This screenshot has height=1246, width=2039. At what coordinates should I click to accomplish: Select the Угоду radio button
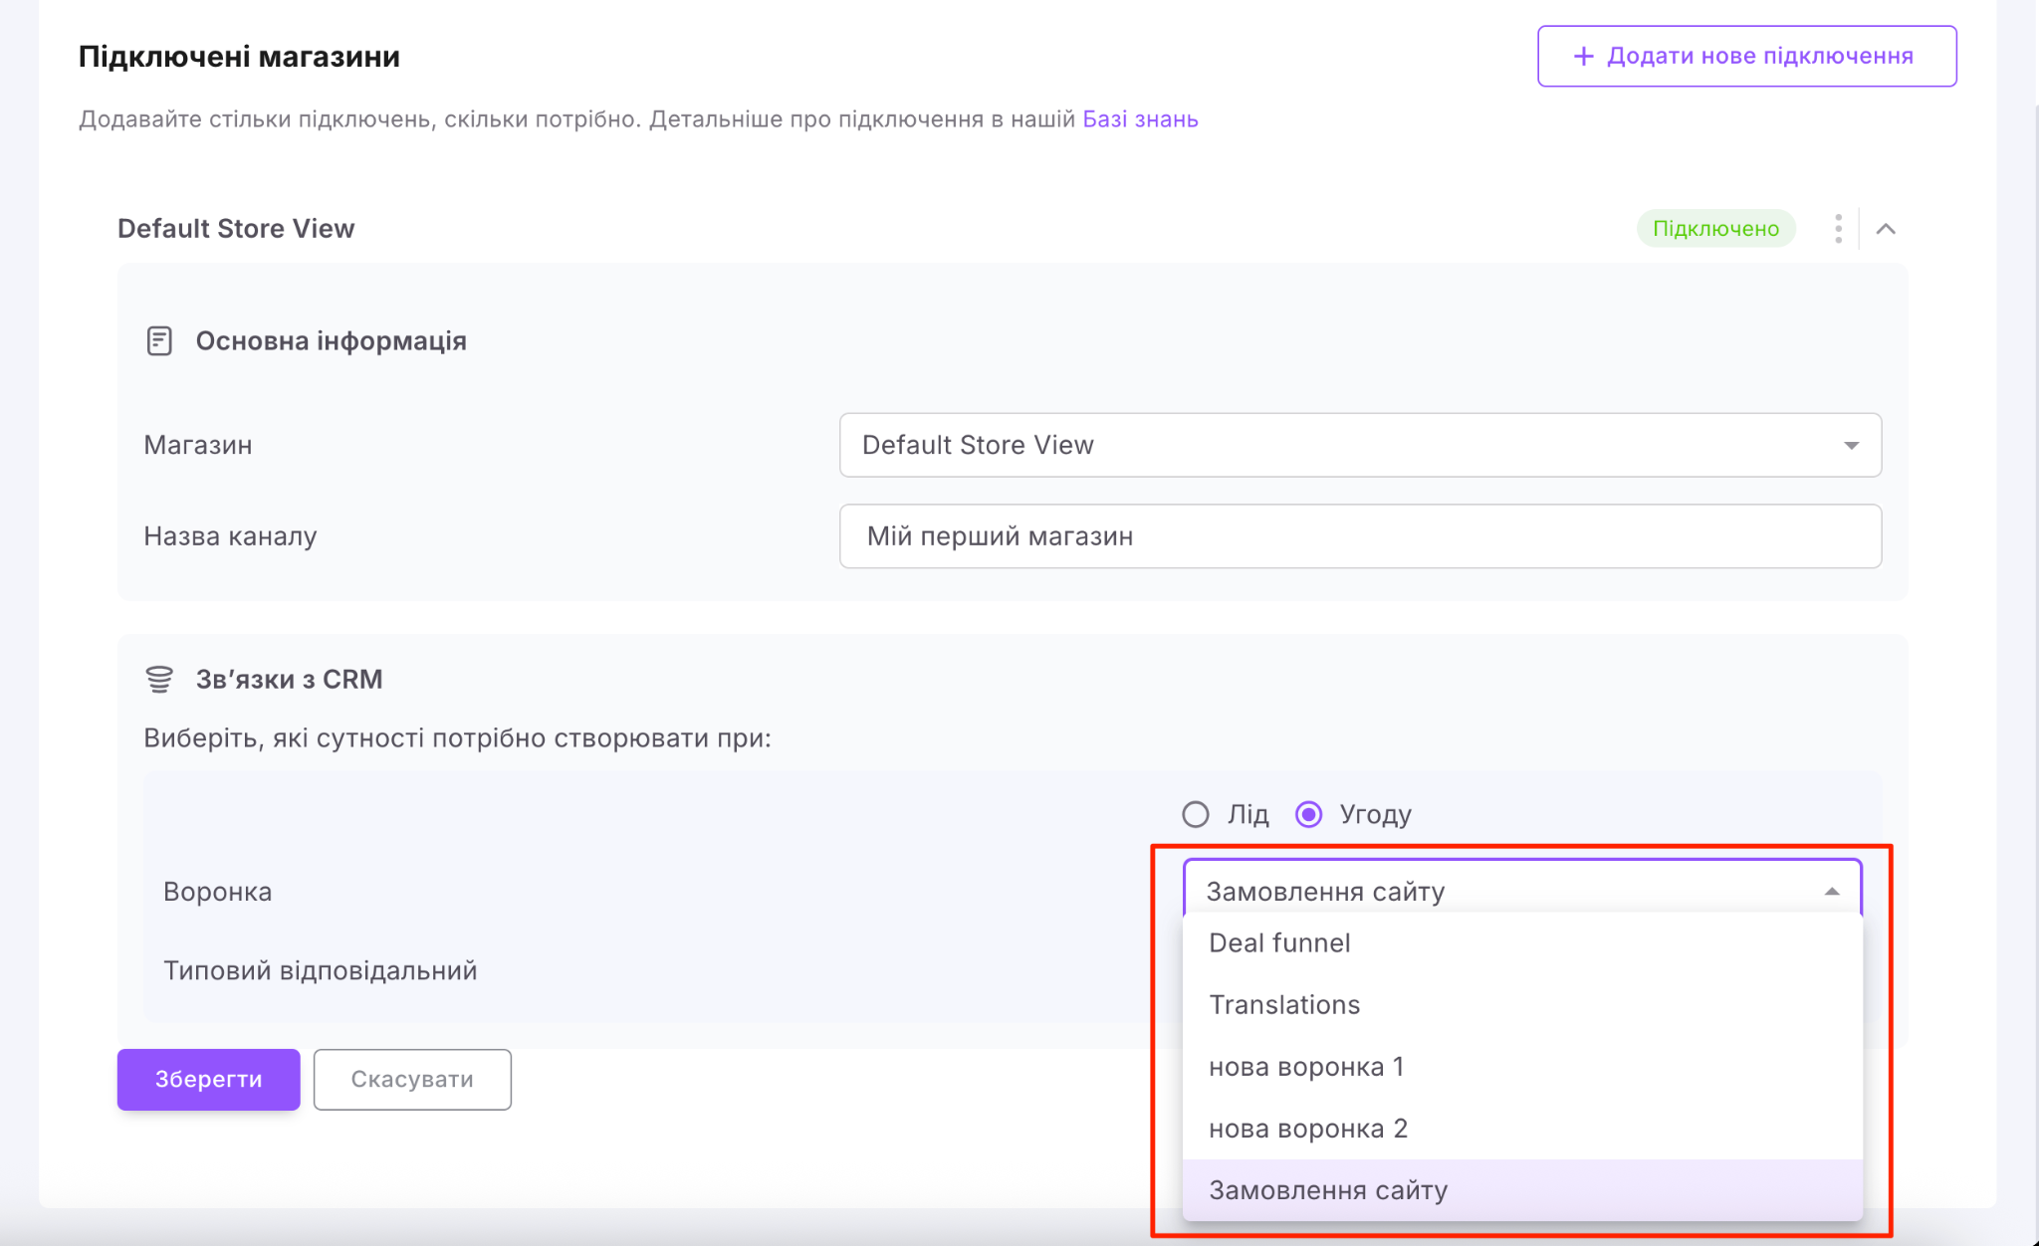[x=1309, y=815]
